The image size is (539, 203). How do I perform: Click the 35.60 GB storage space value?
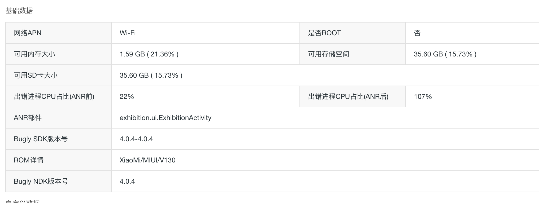[445, 54]
